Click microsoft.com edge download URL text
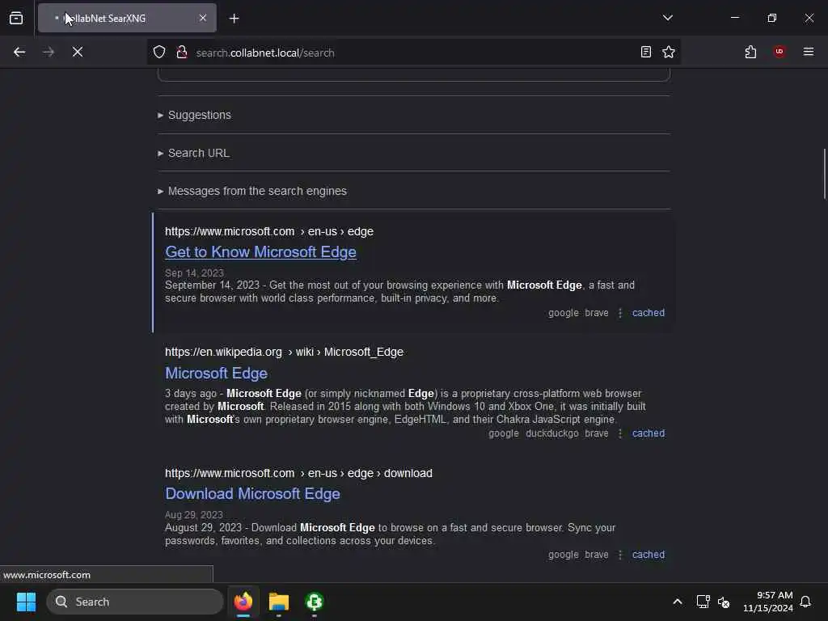828x621 pixels. click(298, 473)
